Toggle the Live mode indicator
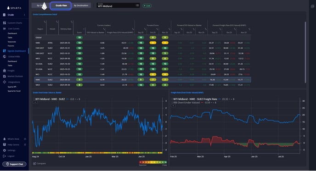The width and height of the screenshot is (316, 171). (x=147, y=6)
